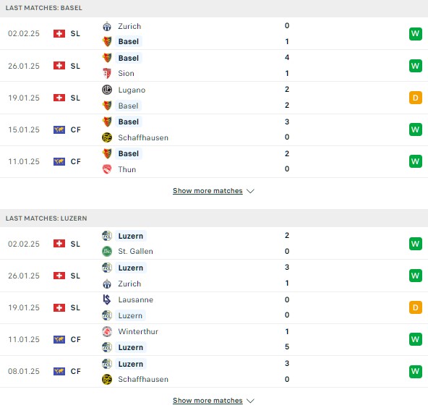
Task: Click the D draw badge for Lugano vs Basel
Action: pos(416,98)
